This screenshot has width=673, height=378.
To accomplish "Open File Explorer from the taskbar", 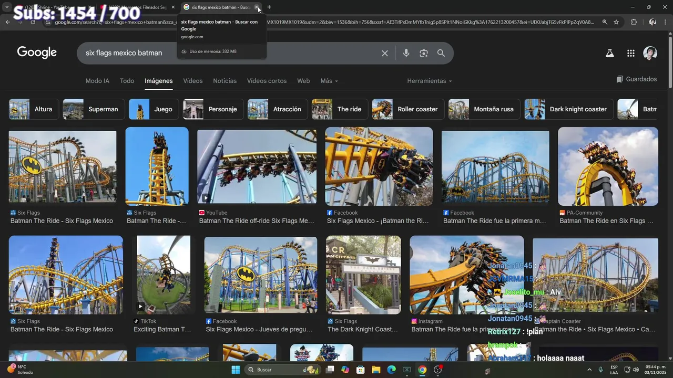I will pos(376,370).
